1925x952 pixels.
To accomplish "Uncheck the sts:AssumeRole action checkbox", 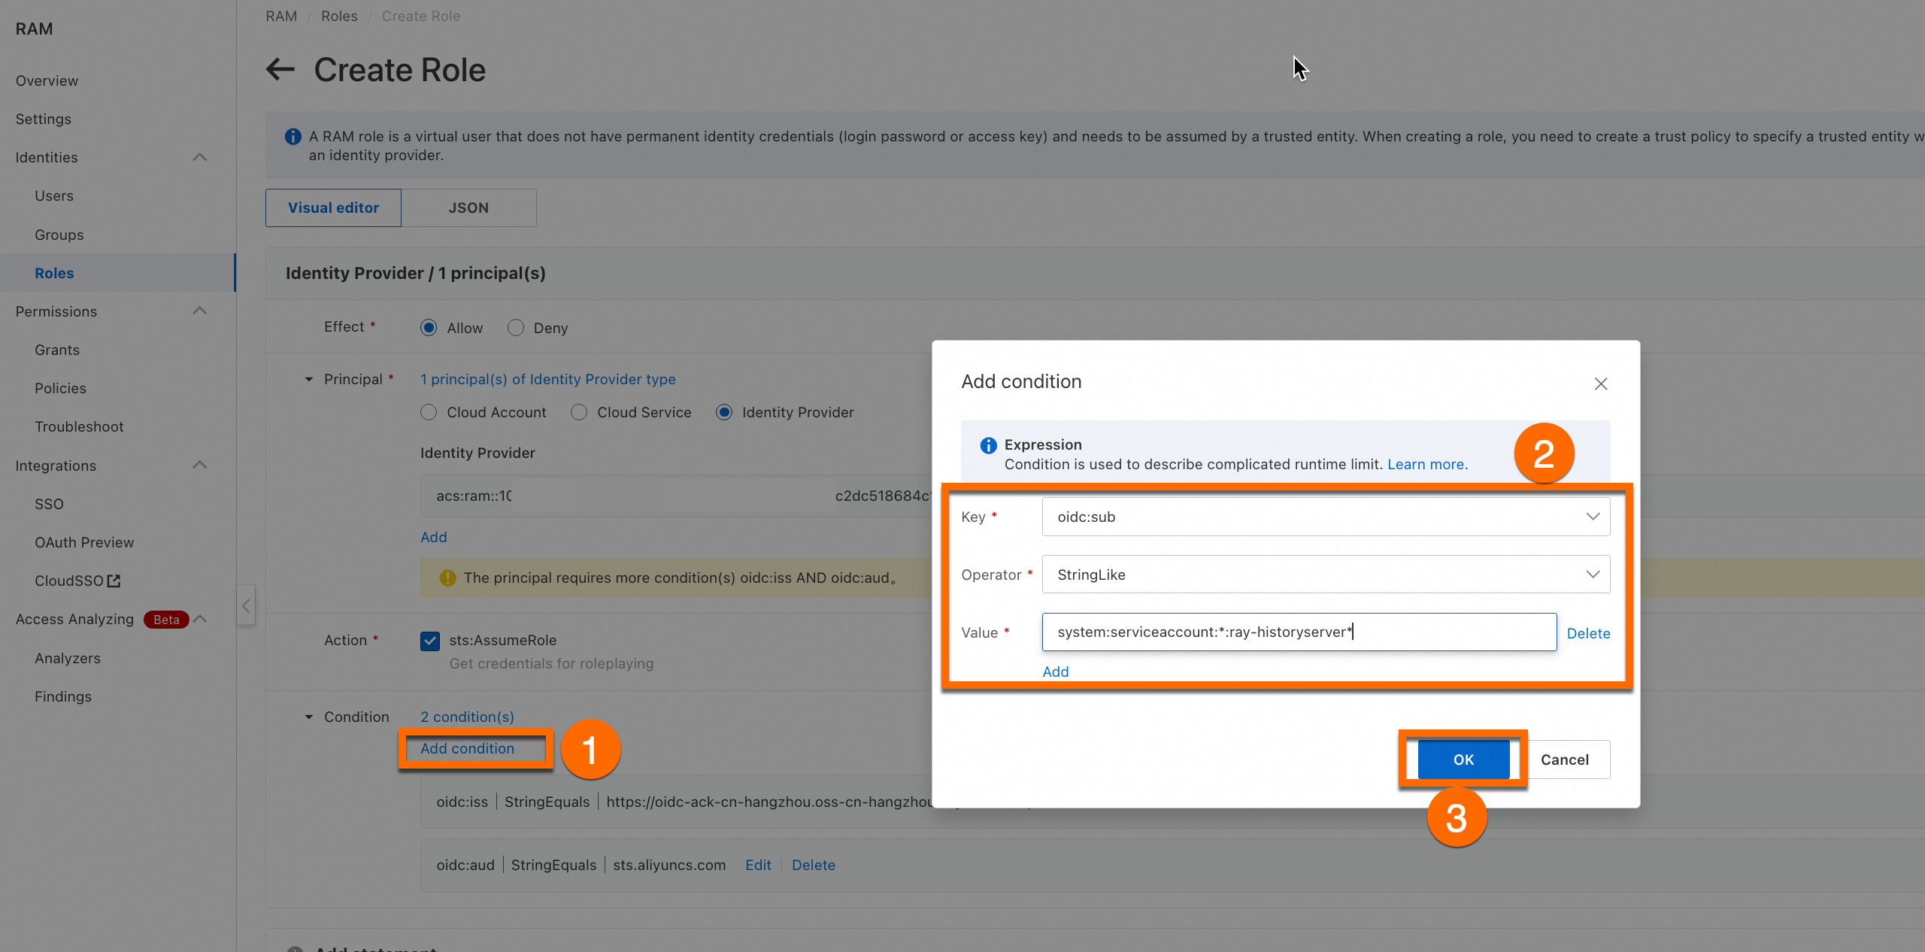I will click(x=430, y=641).
